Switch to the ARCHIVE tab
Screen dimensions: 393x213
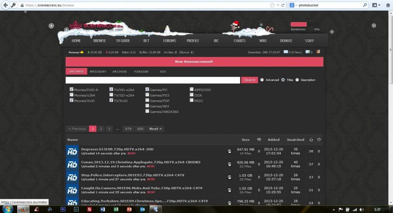coord(120,71)
